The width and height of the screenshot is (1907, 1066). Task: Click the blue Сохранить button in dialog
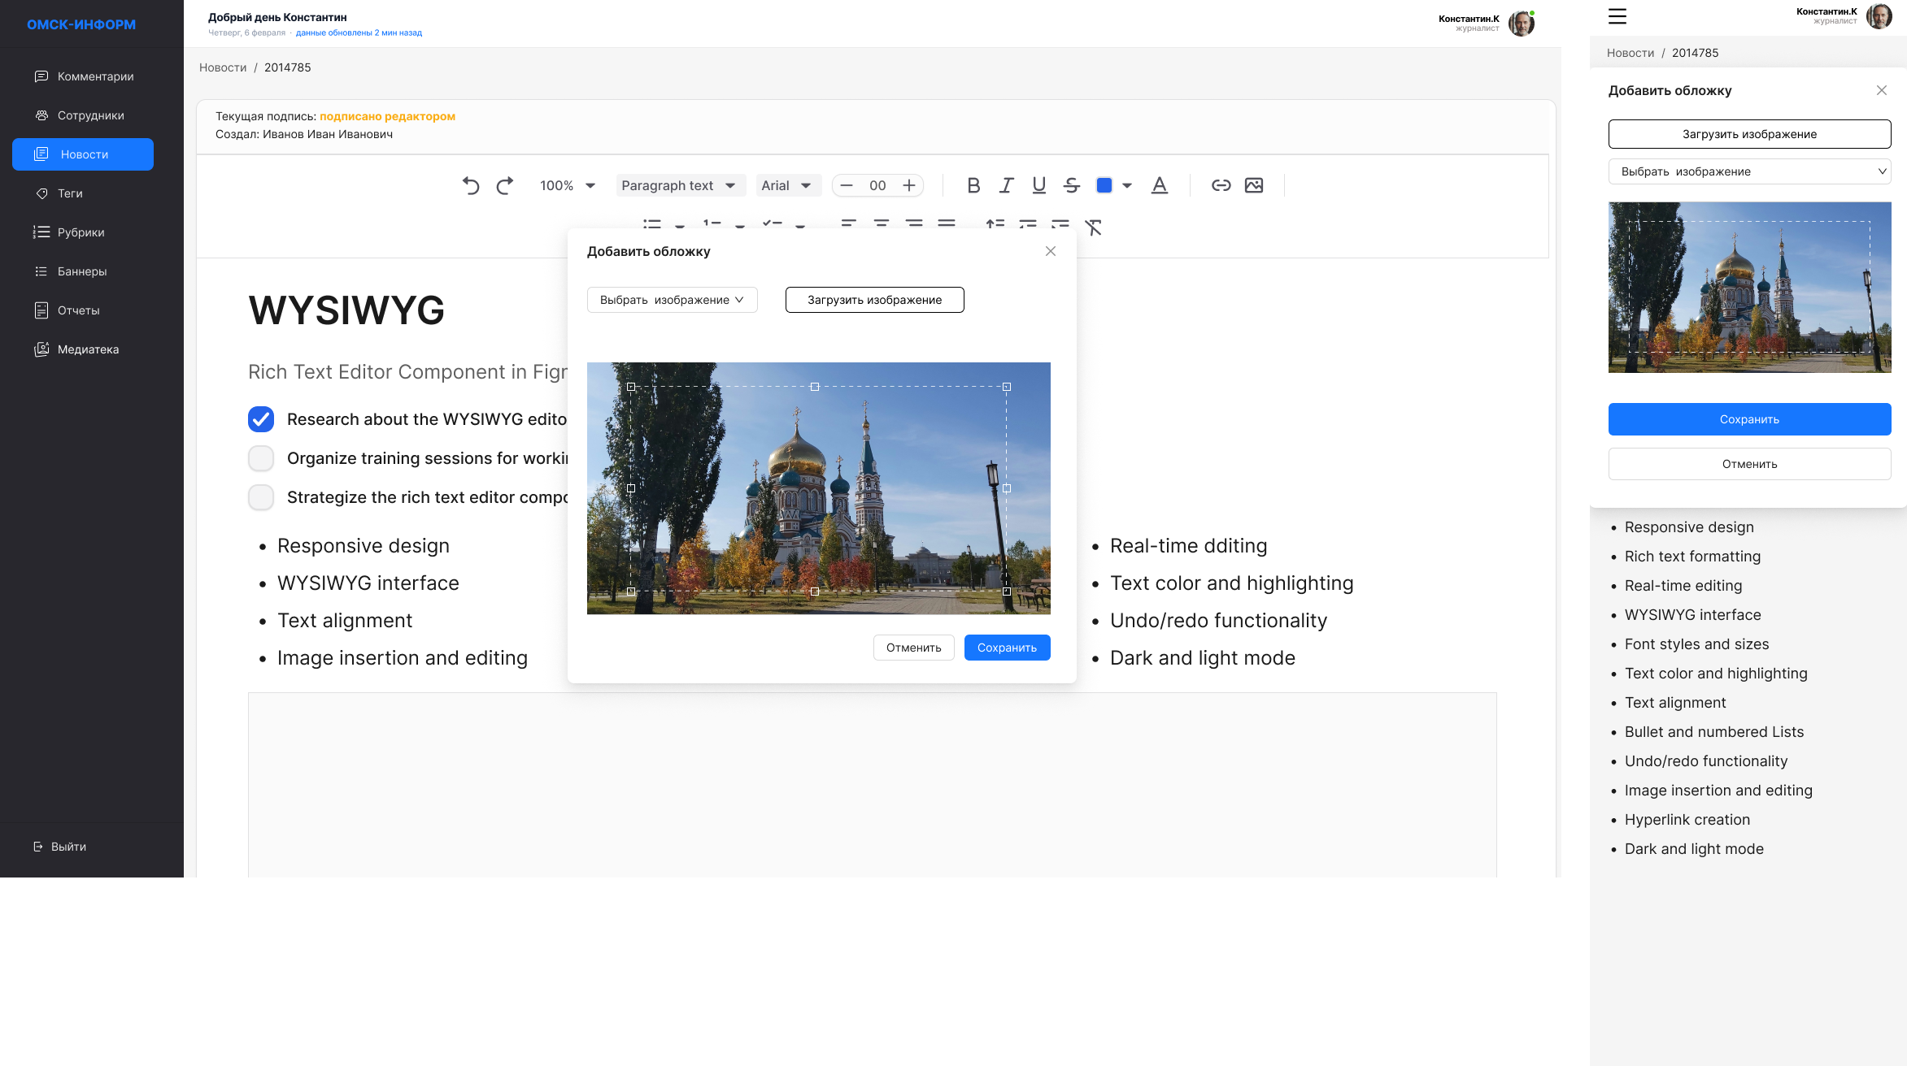tap(1007, 648)
